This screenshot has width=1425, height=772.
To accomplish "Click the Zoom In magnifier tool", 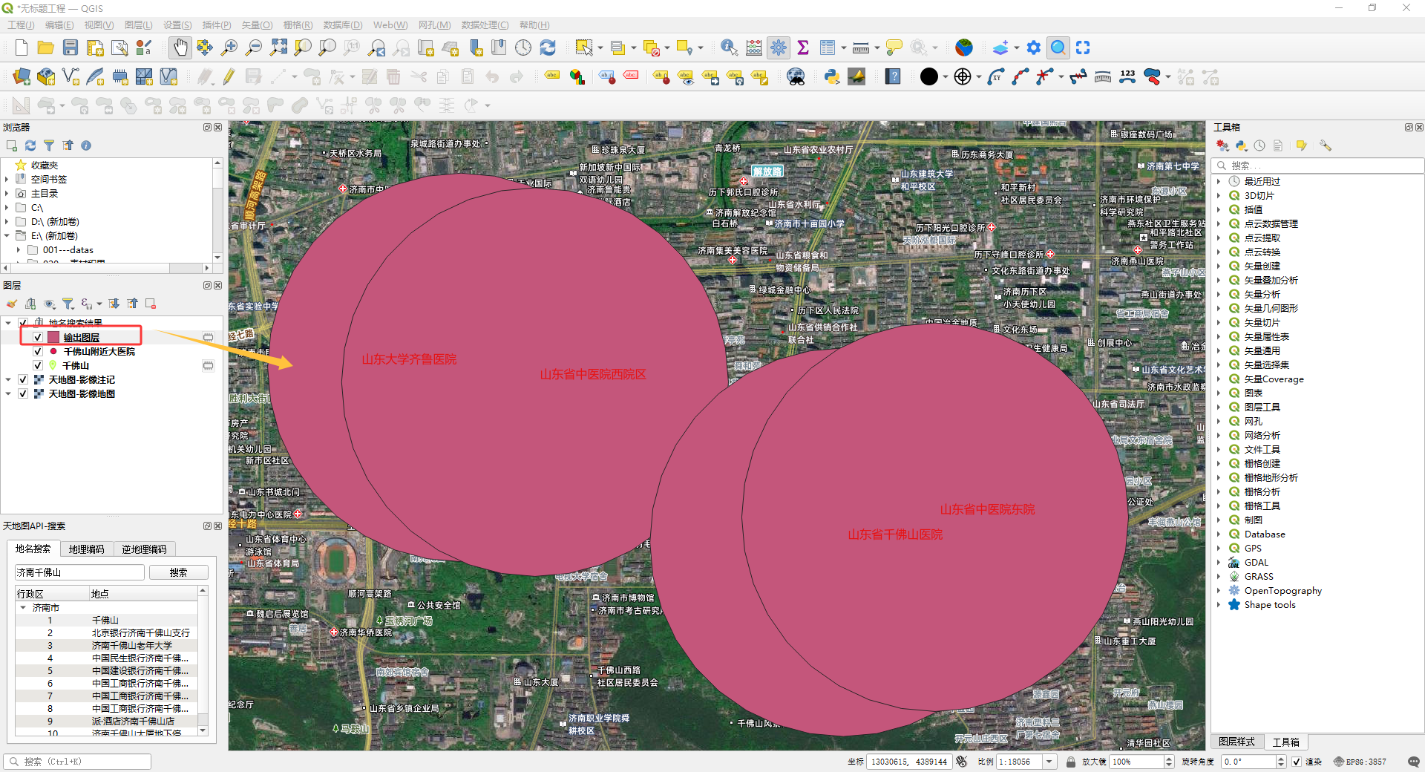I will click(229, 48).
